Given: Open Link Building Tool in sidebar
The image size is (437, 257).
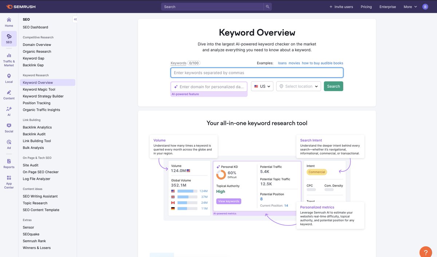Looking at the screenshot, I should click(37, 141).
